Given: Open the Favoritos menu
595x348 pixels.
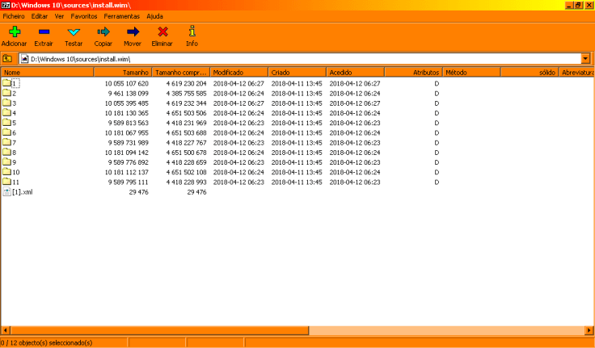Looking at the screenshot, I should 84,16.
